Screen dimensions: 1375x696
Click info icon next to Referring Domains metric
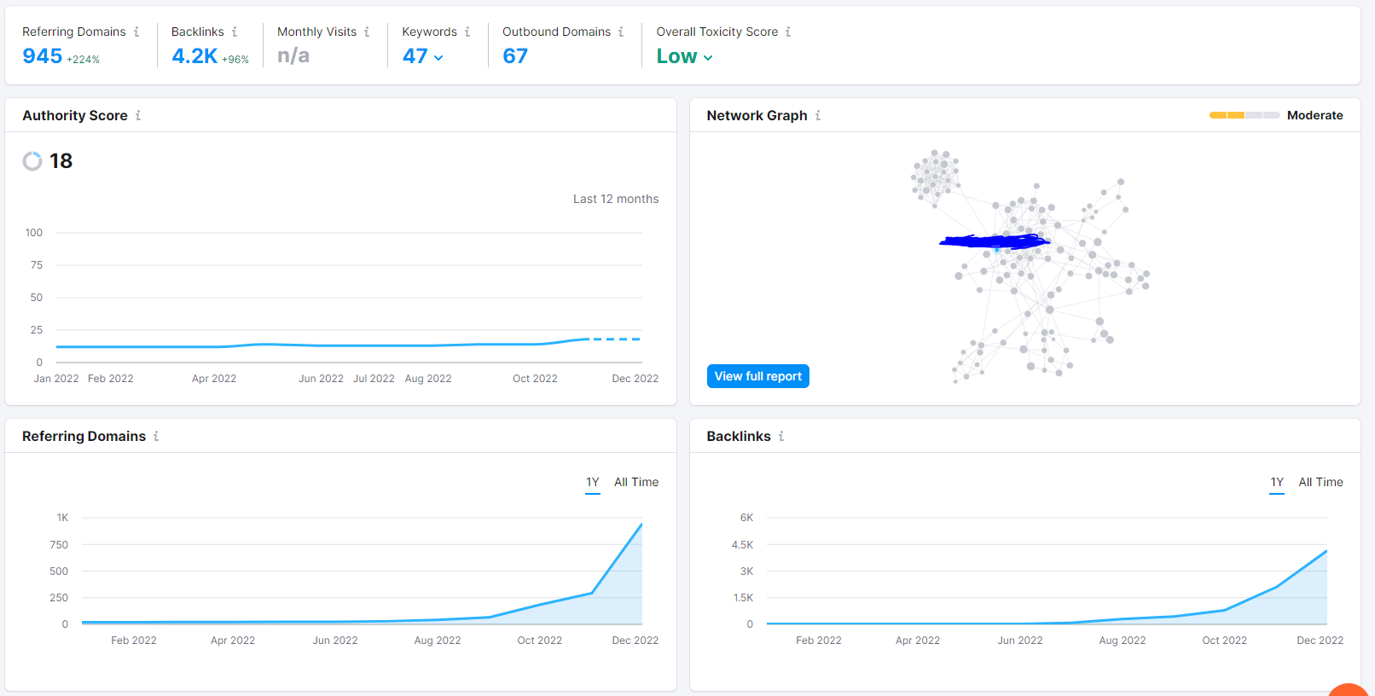tap(136, 32)
